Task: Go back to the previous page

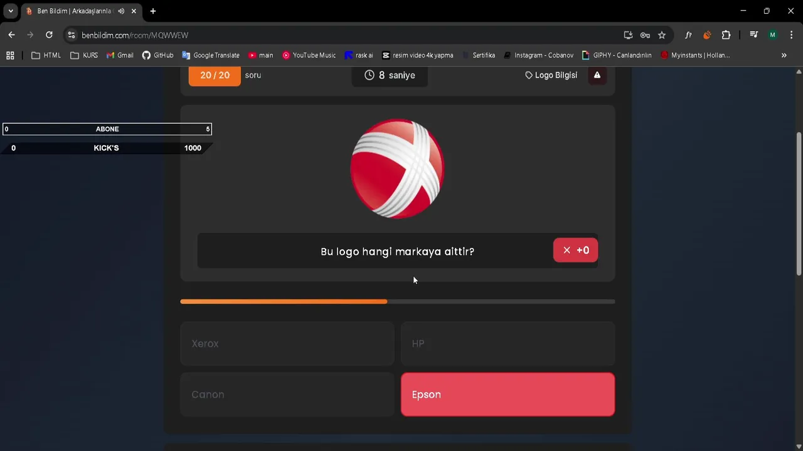Action: tap(11, 35)
